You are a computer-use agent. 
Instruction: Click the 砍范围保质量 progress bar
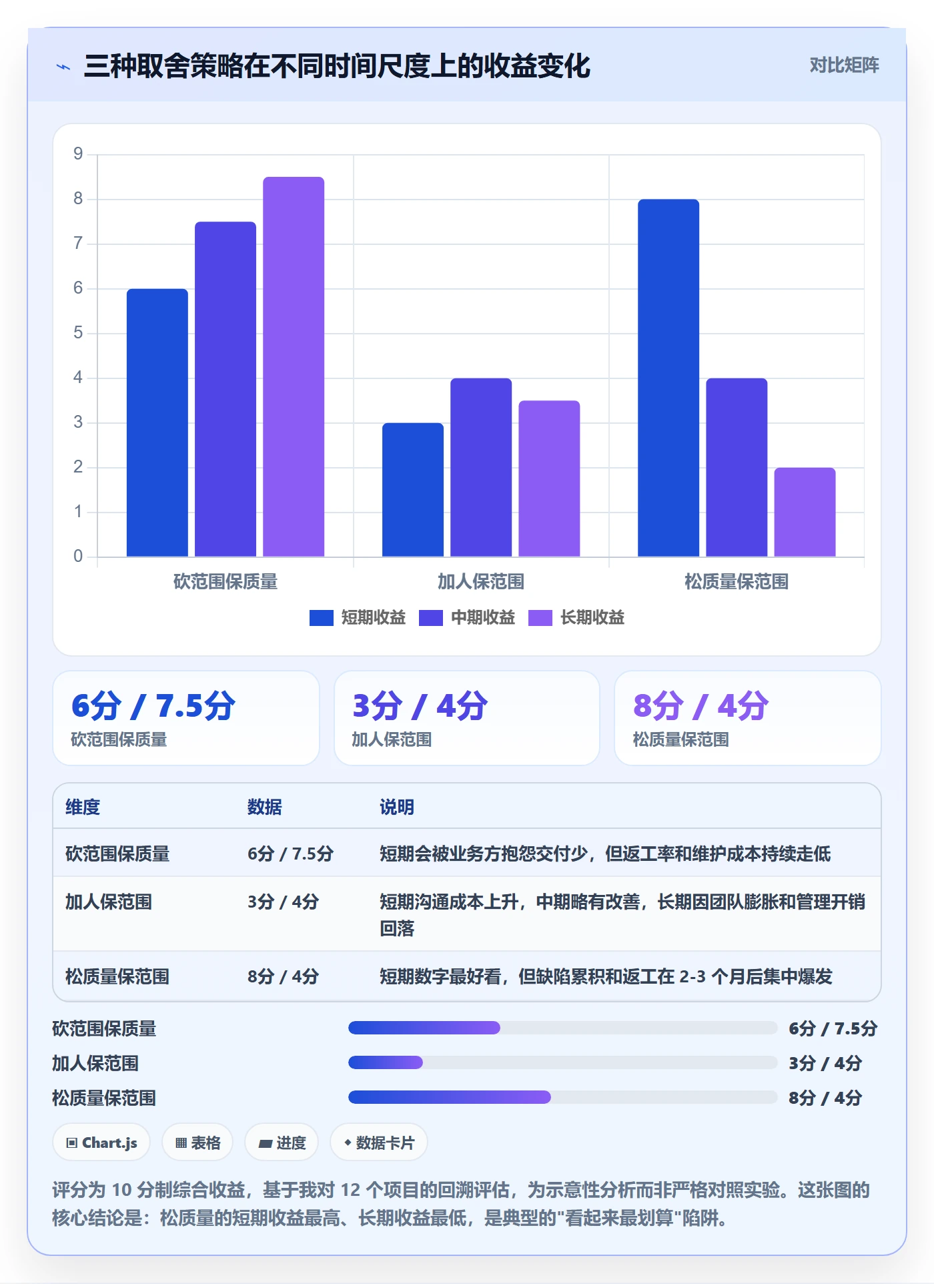562,1028
